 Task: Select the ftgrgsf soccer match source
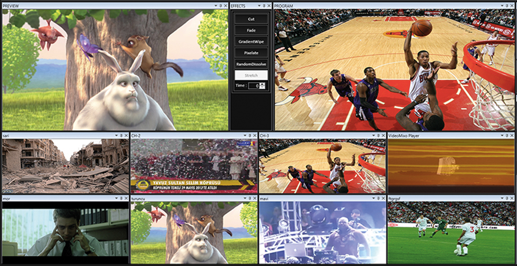(450, 232)
